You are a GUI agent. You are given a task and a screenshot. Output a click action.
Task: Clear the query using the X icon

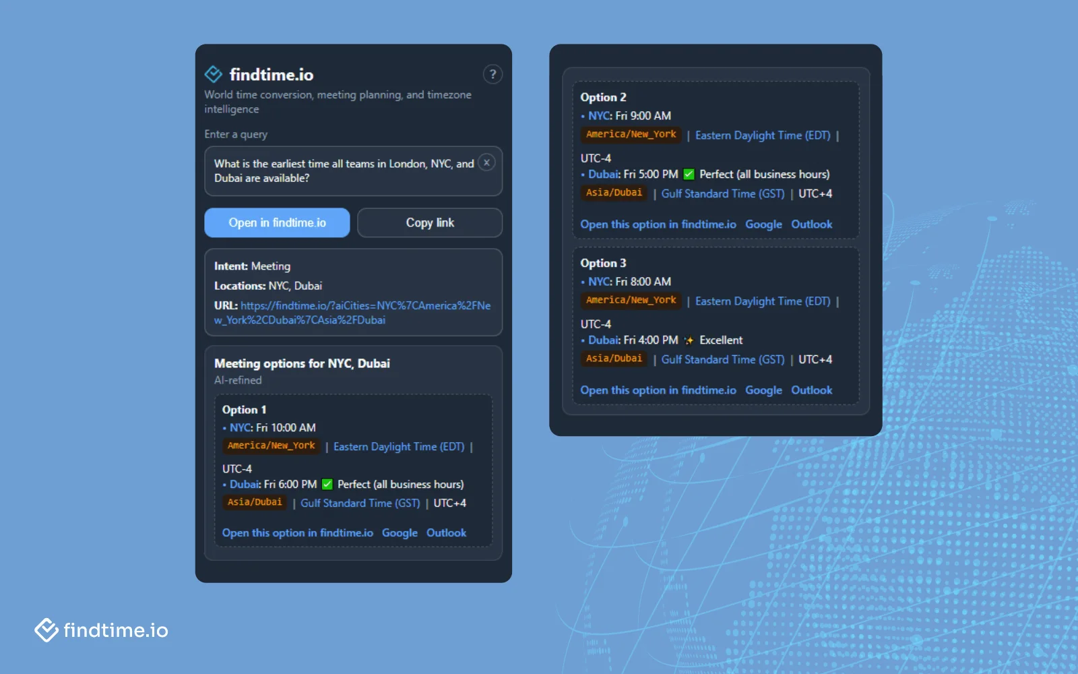pyautogui.click(x=486, y=162)
